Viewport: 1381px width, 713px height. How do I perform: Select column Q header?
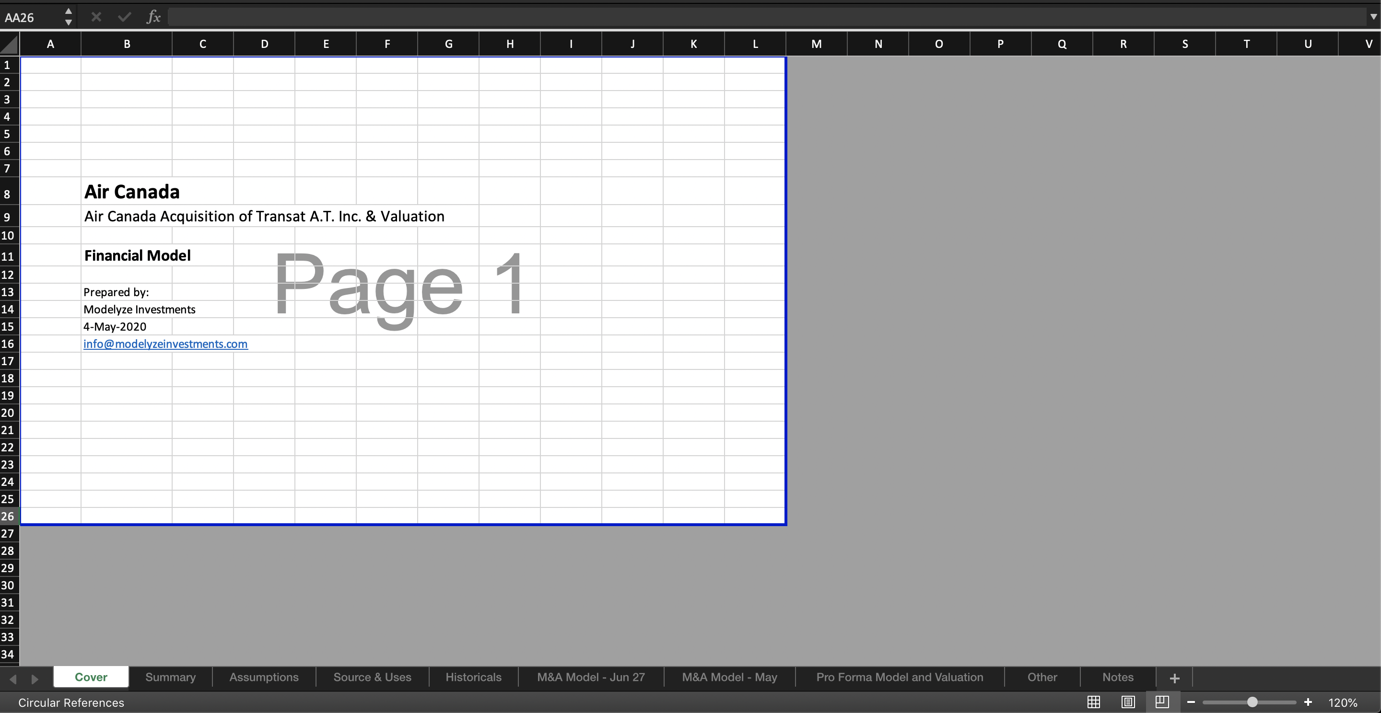[1062, 44]
